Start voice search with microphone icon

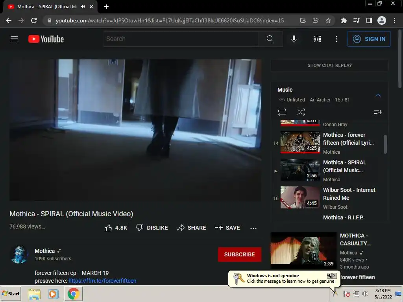pyautogui.click(x=294, y=39)
